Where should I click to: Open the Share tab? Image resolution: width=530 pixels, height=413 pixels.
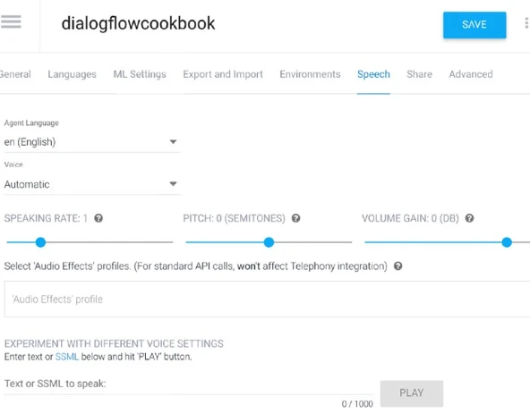tap(420, 74)
